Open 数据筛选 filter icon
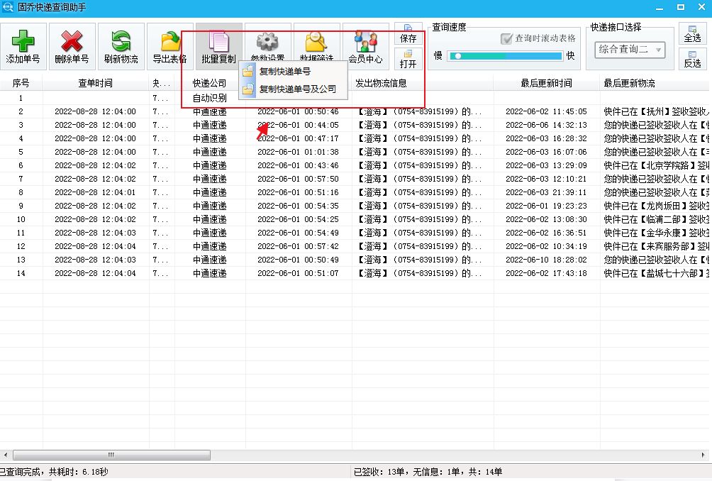 pos(316,43)
